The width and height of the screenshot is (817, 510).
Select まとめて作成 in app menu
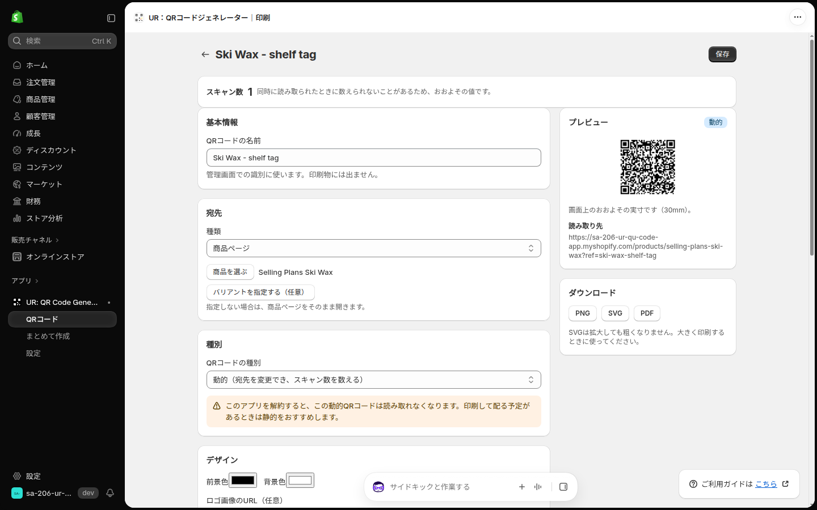62,336
